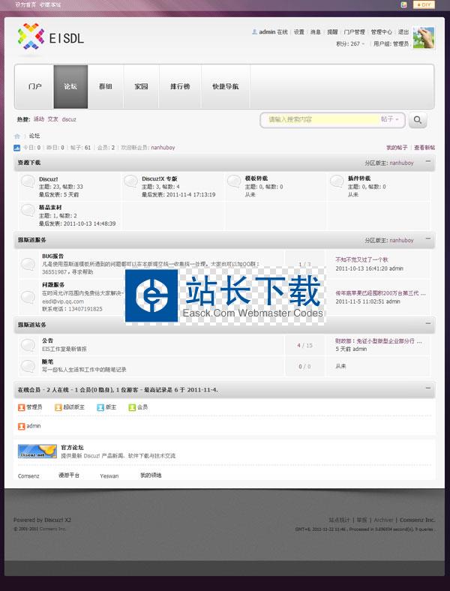450x591 pixels.
Task: Click the Discuz.net banner logo
Action: pos(37,451)
